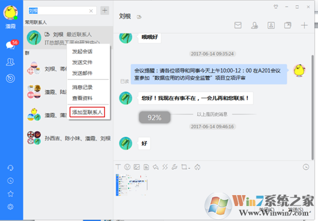Expand the screenshot tool dropdown arrow

click(x=189, y=169)
